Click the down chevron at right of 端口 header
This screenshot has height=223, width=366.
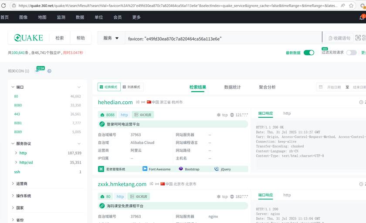[79, 87]
